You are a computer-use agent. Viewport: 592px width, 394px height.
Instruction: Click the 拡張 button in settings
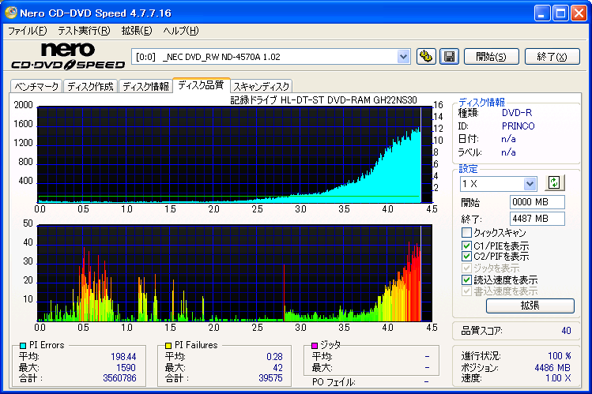pos(530,306)
